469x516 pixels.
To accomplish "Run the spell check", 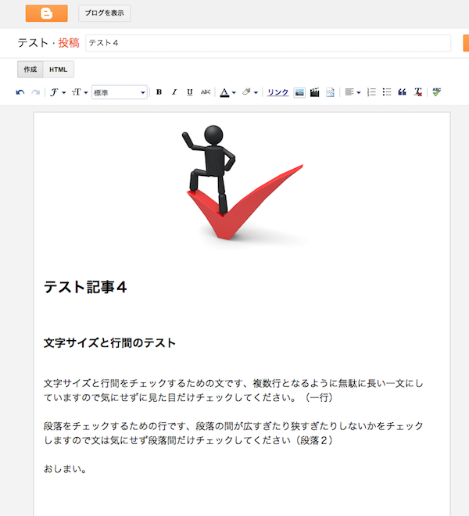I will pos(437,92).
